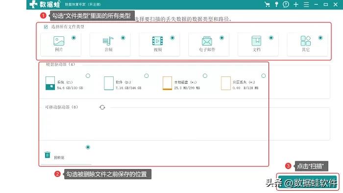343x193 pixels.
Task: Click the 回收站 recycle bin icon
Action: [48, 155]
